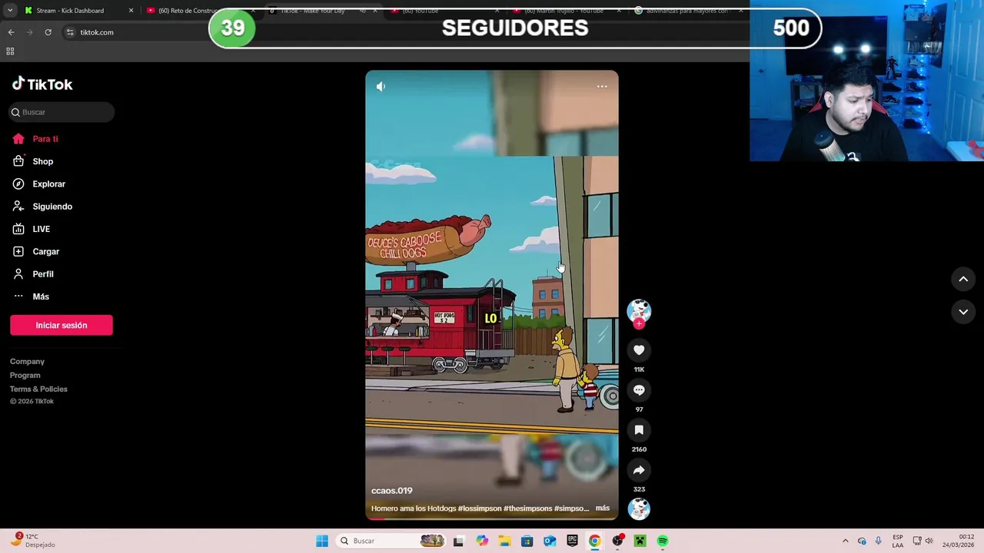Open the Program footer link
This screenshot has height=553, width=984.
pyautogui.click(x=25, y=376)
